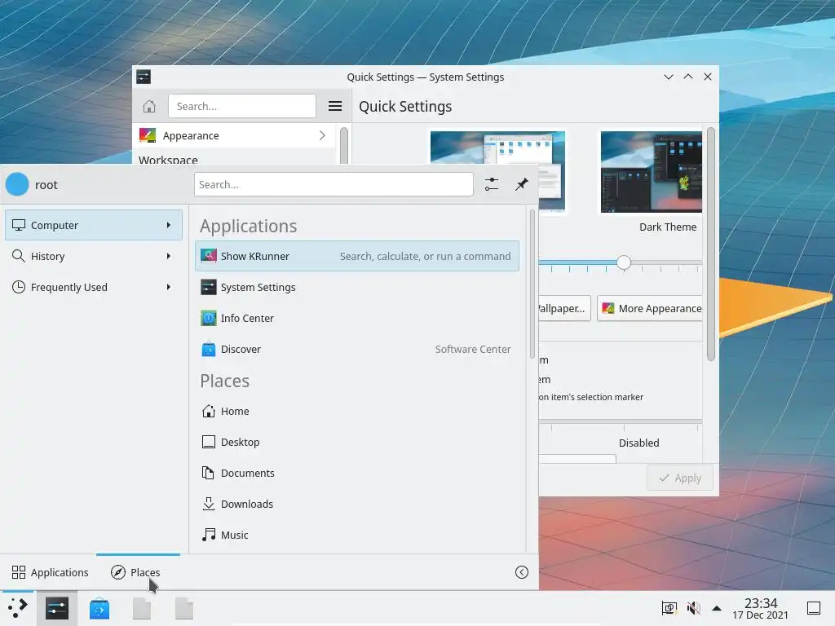Viewport: 835px width, 626px height.
Task: Click Apply button in System Settings
Action: click(x=680, y=478)
